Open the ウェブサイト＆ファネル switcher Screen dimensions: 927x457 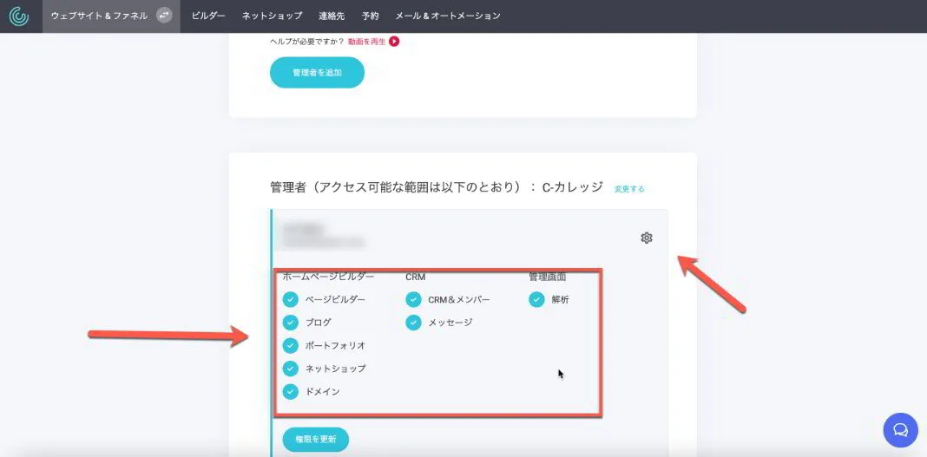[99, 16]
